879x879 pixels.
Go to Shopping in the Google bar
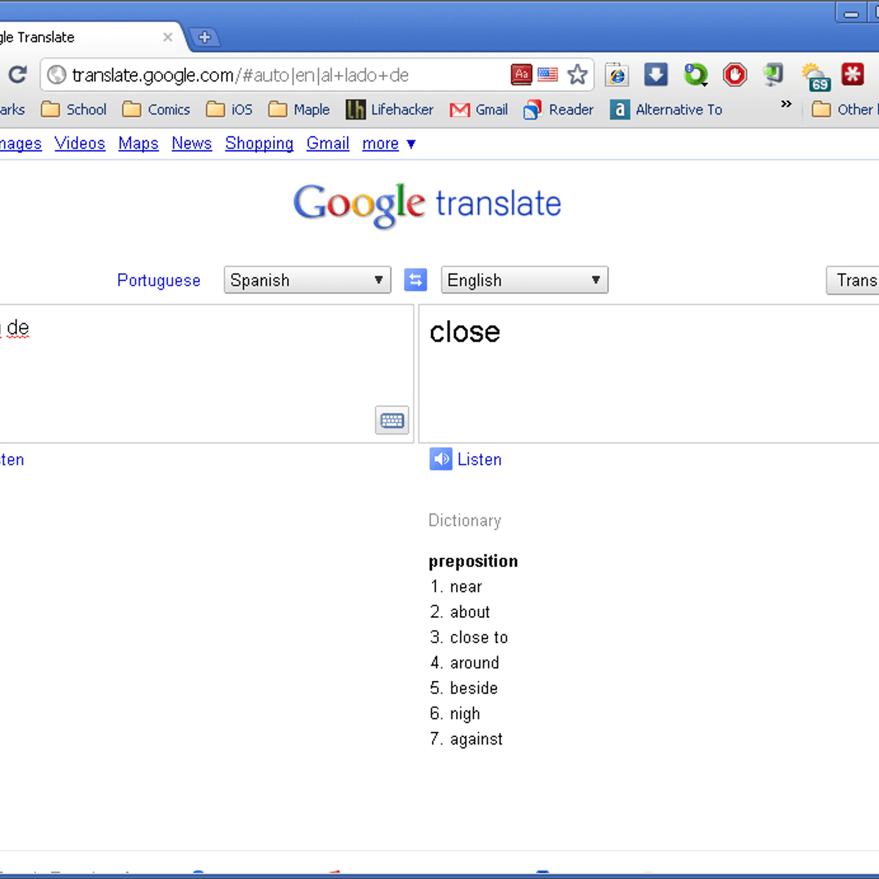click(x=259, y=143)
